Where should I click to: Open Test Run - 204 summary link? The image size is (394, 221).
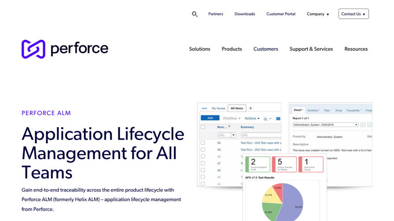[261, 143]
